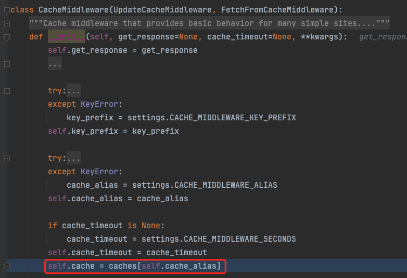The height and width of the screenshot is (278, 407).
Task: Click CACHE_MIDDLEWARE_ALIAS setting reference
Action: [225, 185]
